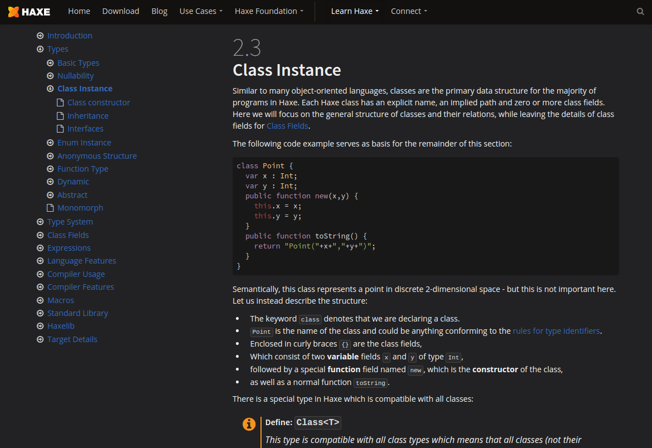Viewport: 652px width, 448px height.
Task: Open Enum Instance page
Action: click(84, 143)
